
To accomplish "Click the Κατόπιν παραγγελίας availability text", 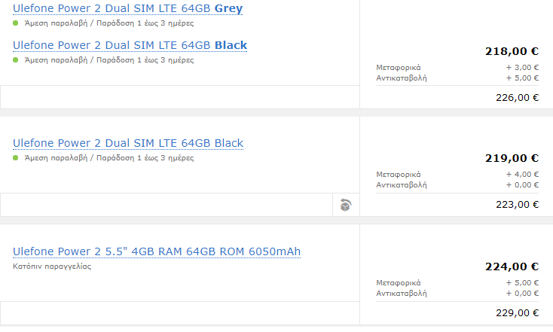I will (52, 267).
